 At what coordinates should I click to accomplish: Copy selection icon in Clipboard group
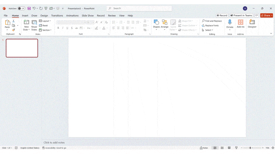(14, 25)
